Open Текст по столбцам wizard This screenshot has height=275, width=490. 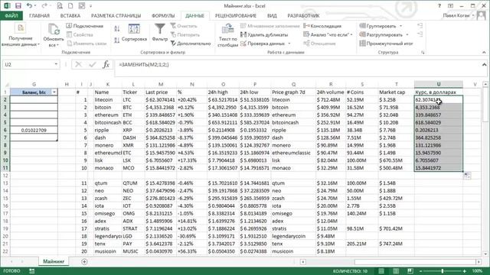(x=227, y=36)
